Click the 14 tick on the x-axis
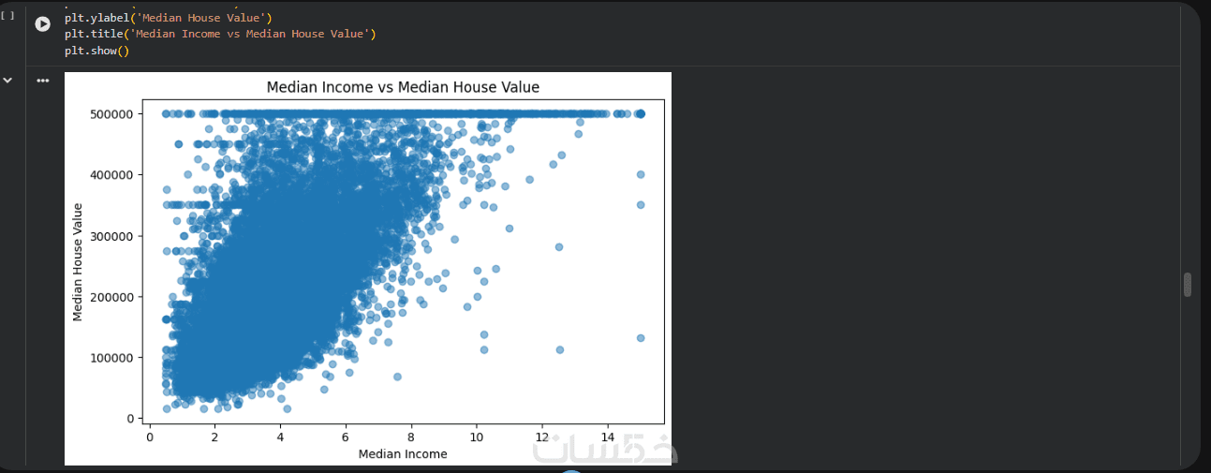 coord(608,436)
